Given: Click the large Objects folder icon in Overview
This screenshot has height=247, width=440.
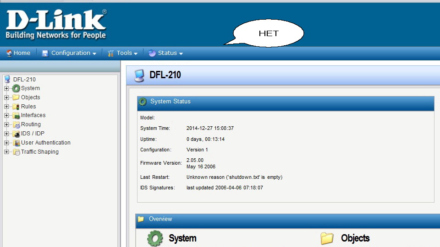Looking at the screenshot, I should coord(327,238).
